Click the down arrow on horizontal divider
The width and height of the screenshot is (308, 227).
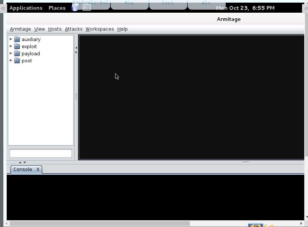click(x=25, y=162)
